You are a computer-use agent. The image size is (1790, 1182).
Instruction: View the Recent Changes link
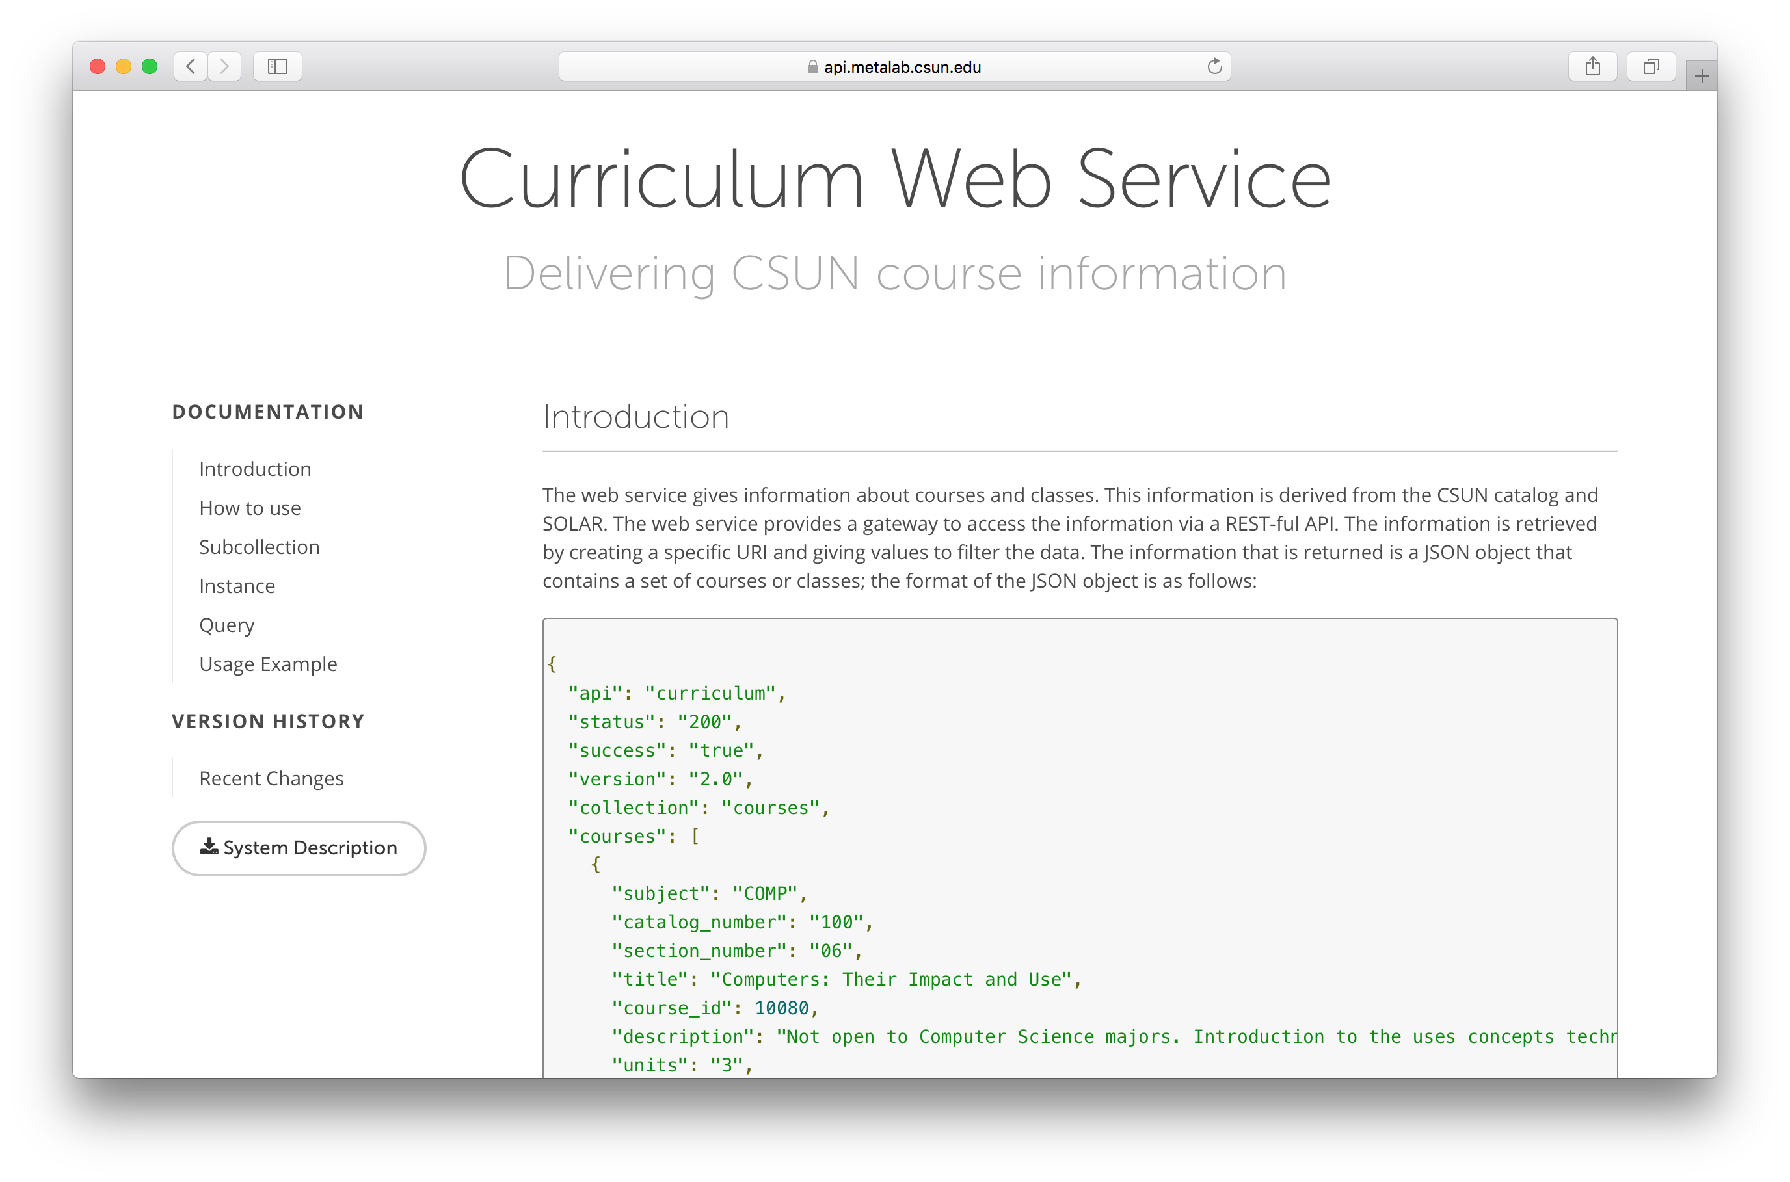(x=271, y=779)
